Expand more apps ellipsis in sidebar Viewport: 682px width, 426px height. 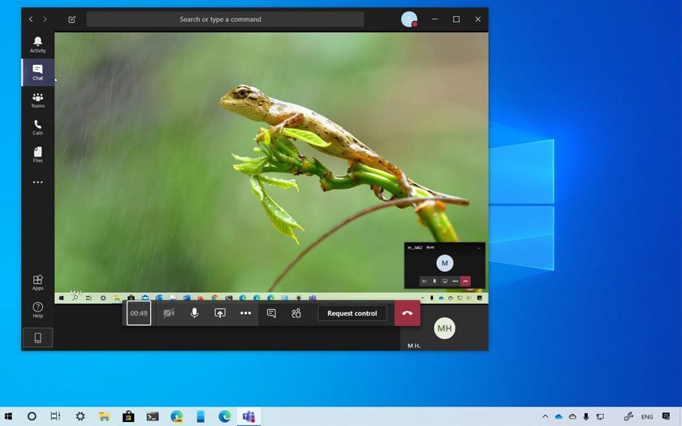click(37, 183)
